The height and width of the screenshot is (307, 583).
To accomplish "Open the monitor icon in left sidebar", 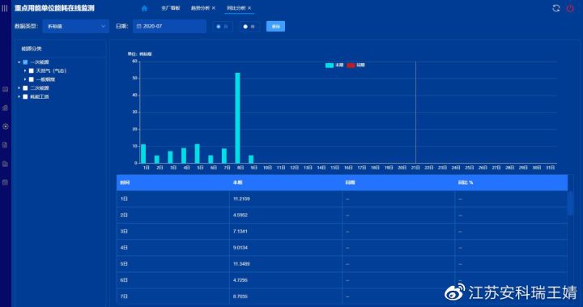I will [x=5, y=89].
